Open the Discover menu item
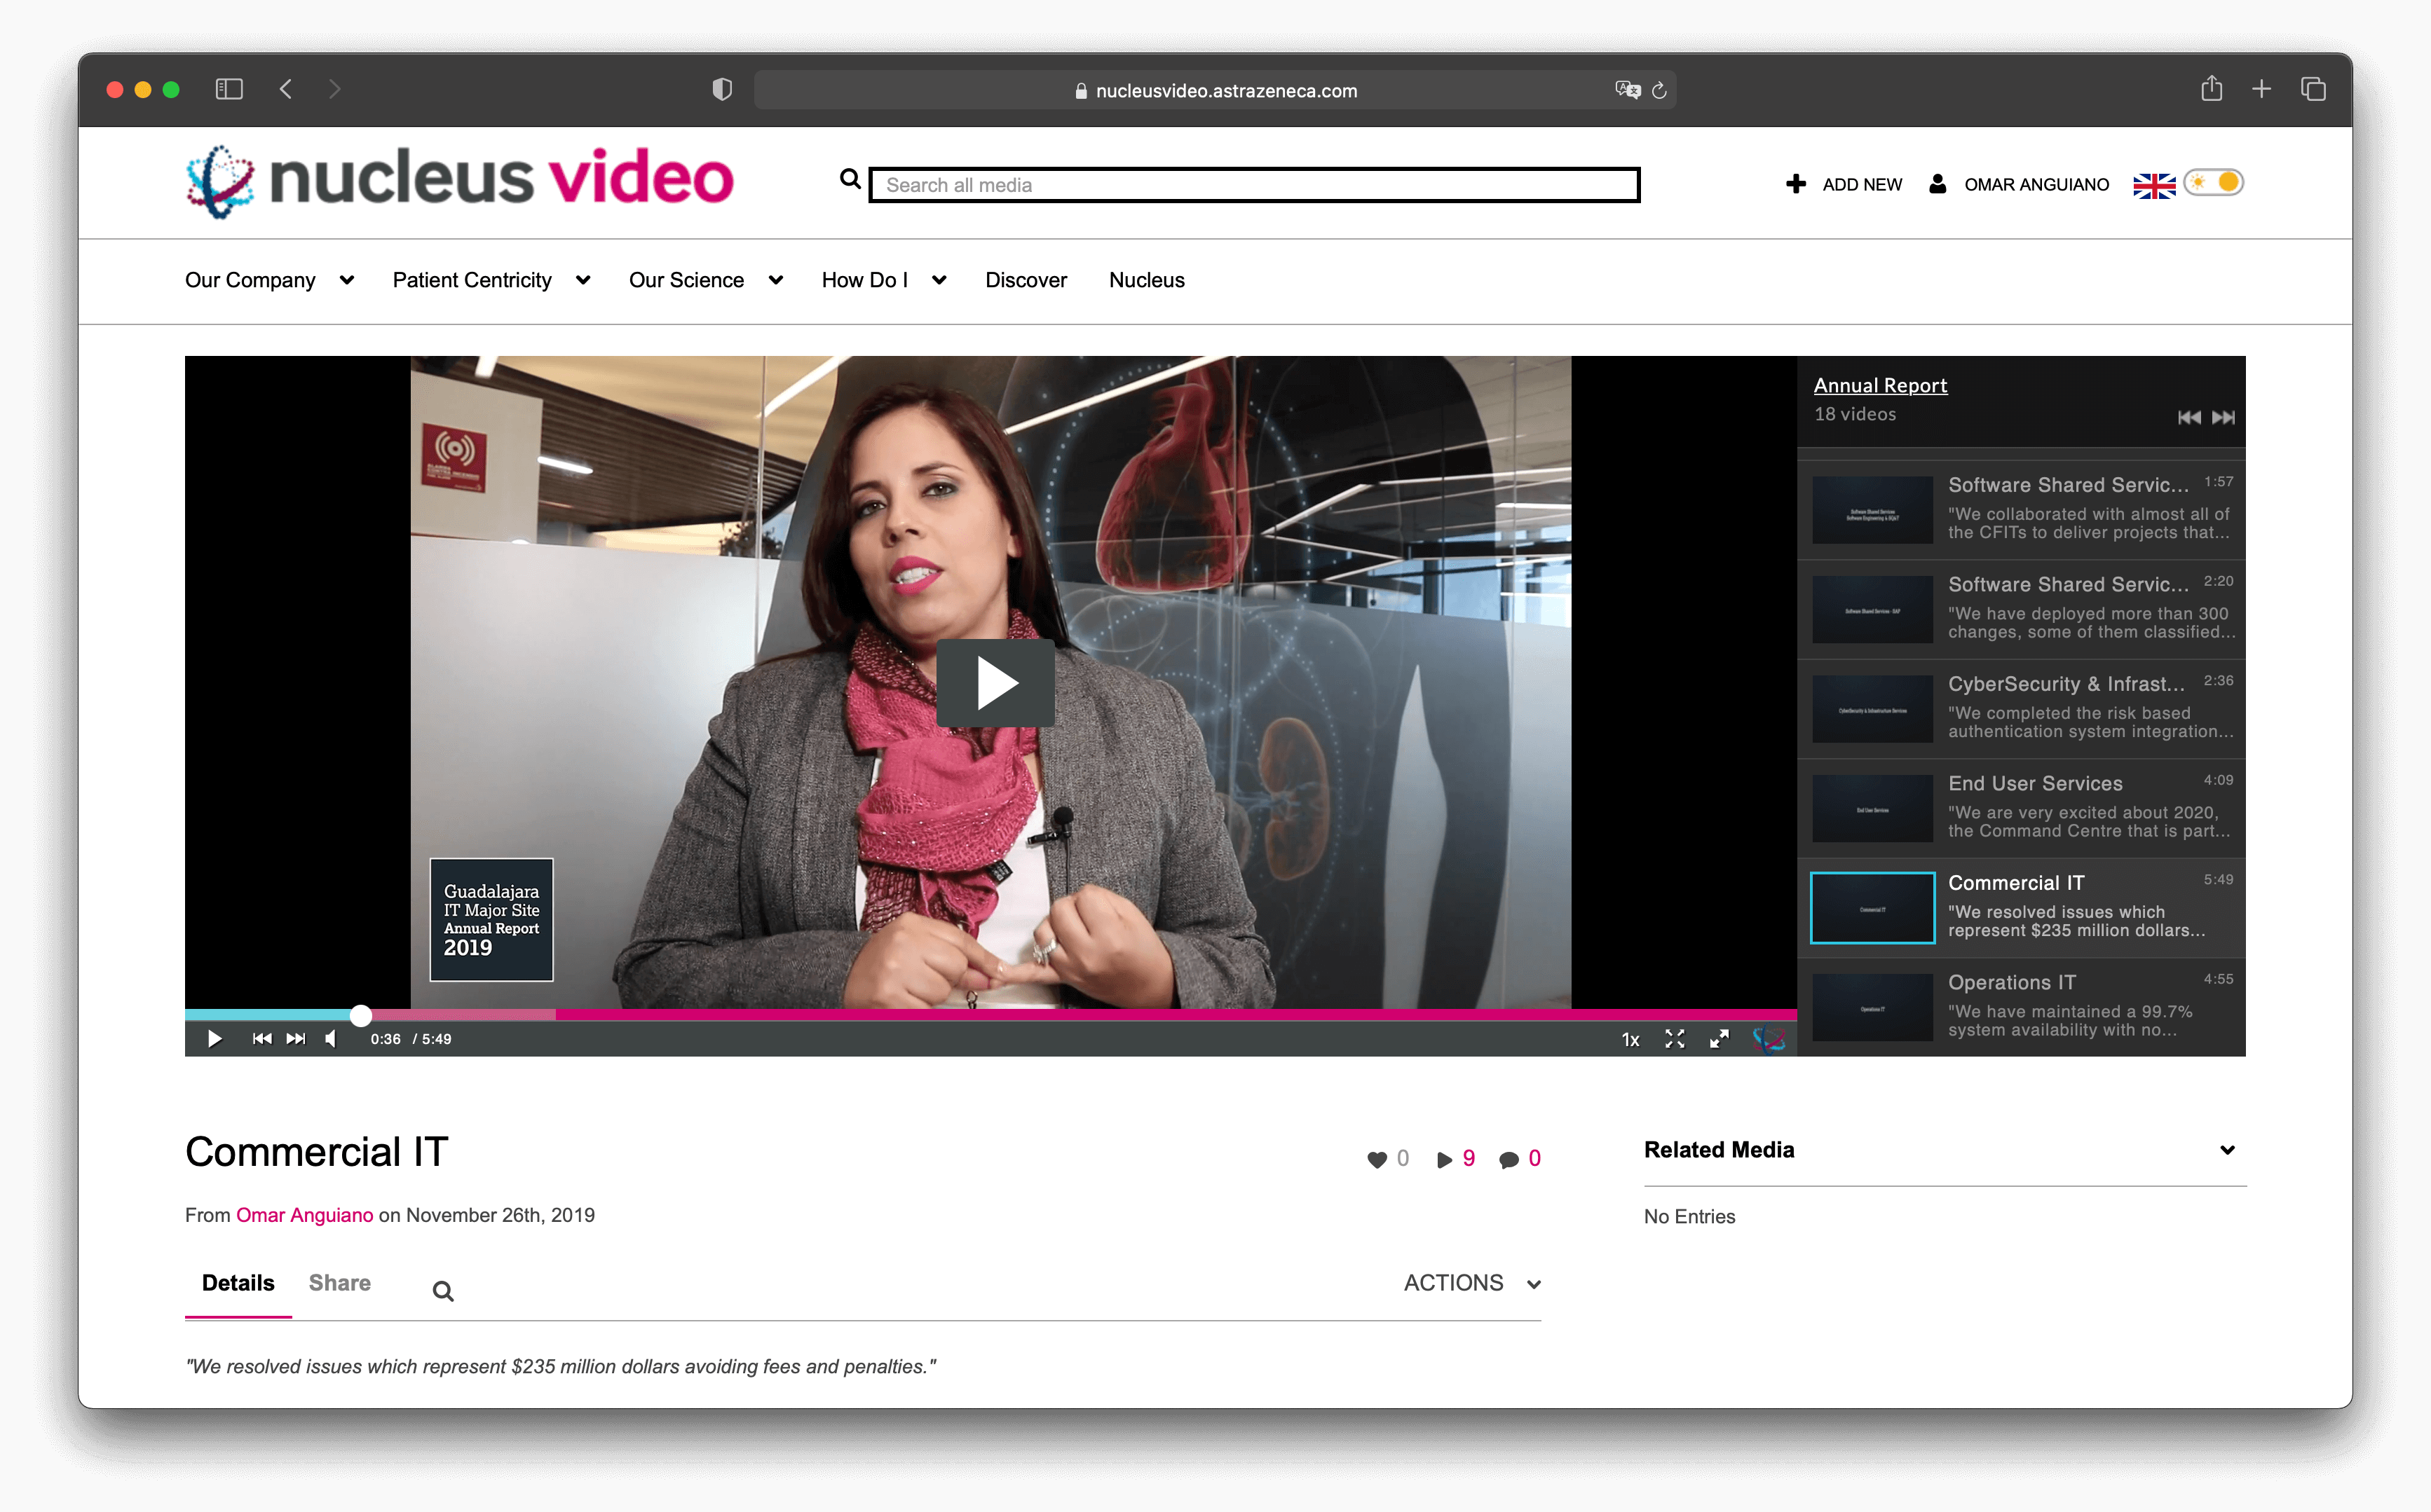The image size is (2431, 1512). (1026, 280)
